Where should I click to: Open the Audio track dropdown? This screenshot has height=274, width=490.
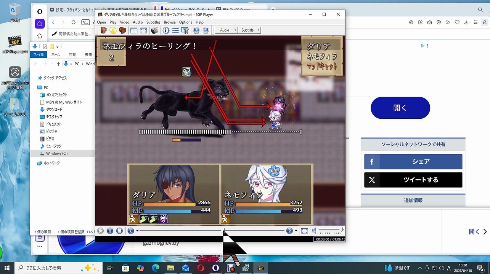point(227,30)
